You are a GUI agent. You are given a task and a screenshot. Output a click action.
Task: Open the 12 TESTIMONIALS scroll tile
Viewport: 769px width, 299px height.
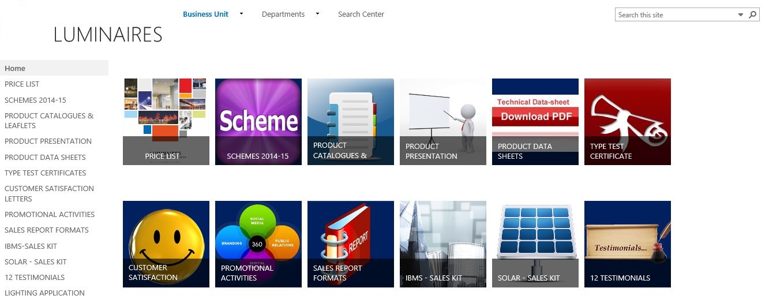(628, 244)
